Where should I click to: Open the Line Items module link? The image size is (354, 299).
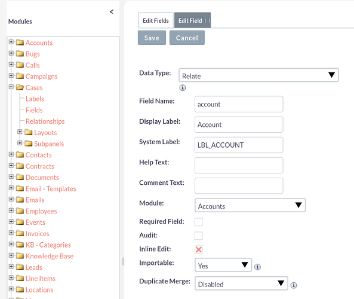pos(41,279)
